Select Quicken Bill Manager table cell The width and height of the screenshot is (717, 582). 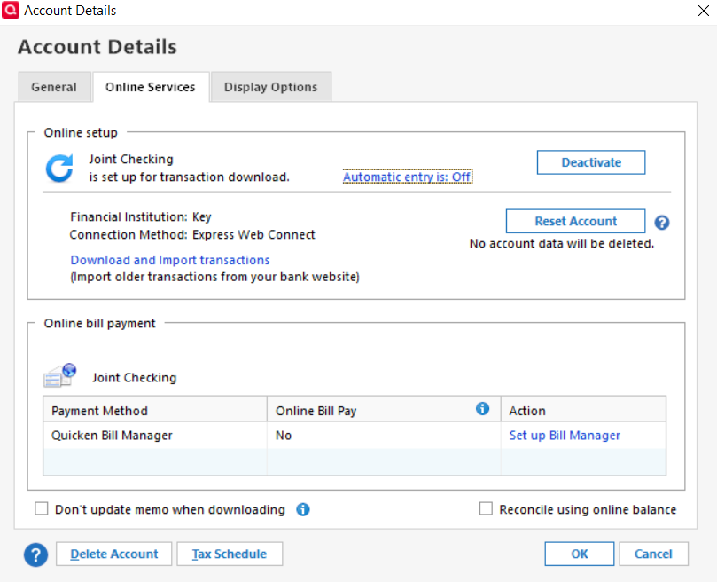pos(155,435)
